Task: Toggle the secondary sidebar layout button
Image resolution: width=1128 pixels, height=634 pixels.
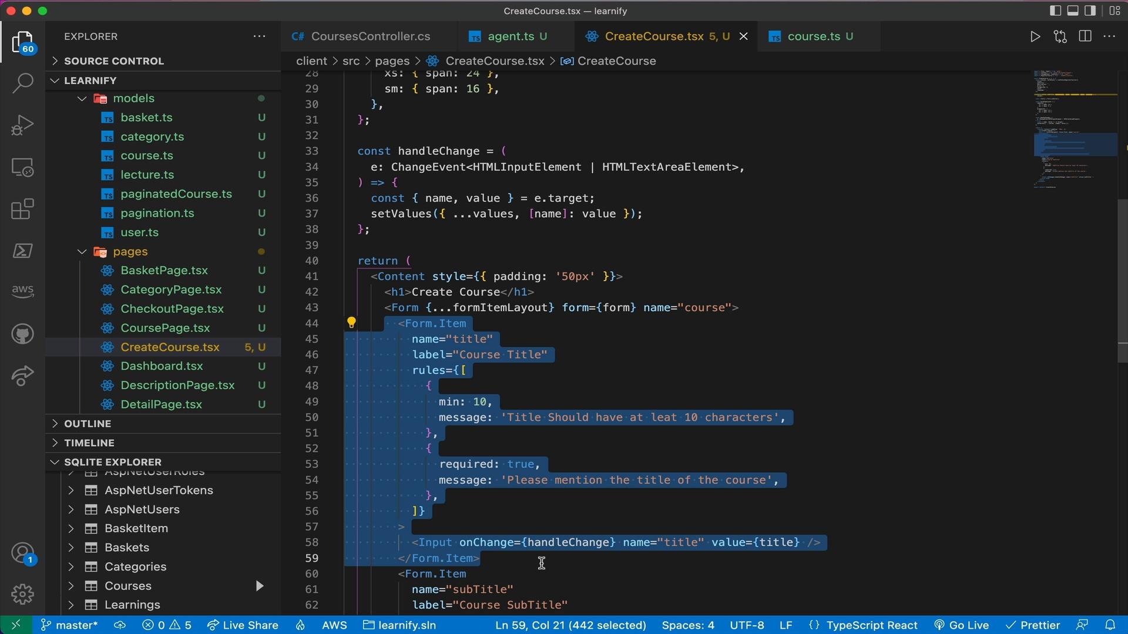Action: [1090, 11]
